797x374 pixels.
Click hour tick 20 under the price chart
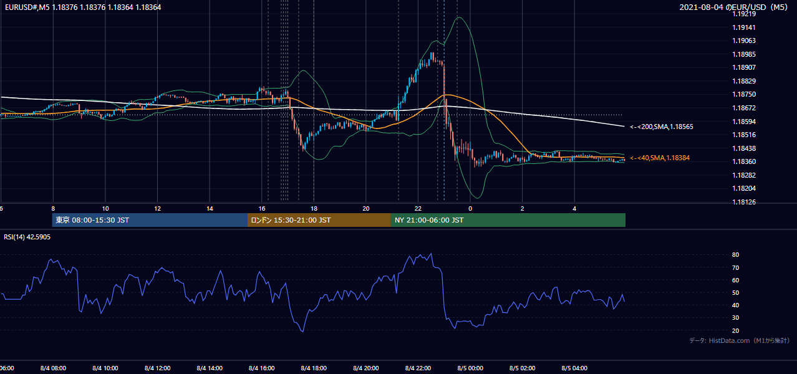[366, 208]
